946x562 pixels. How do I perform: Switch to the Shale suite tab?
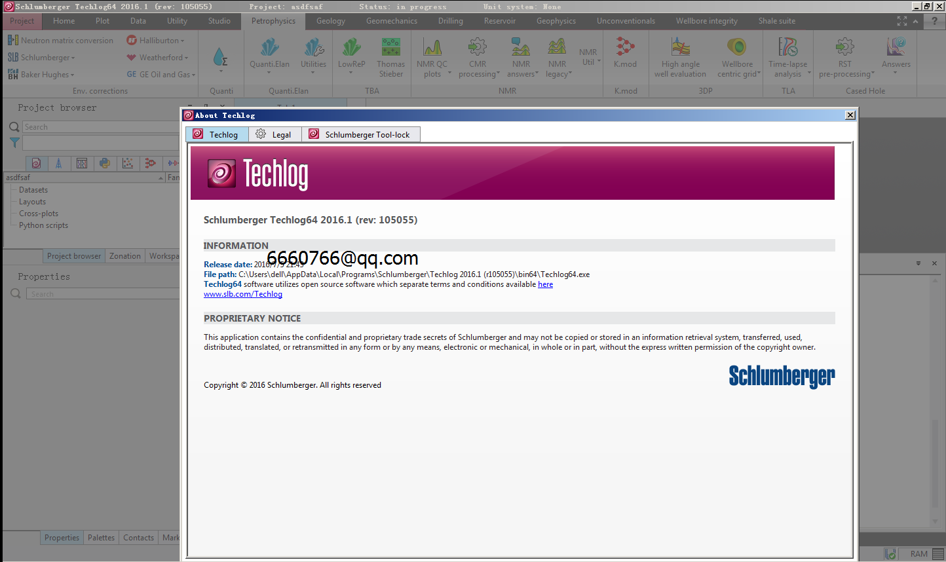[x=777, y=21]
